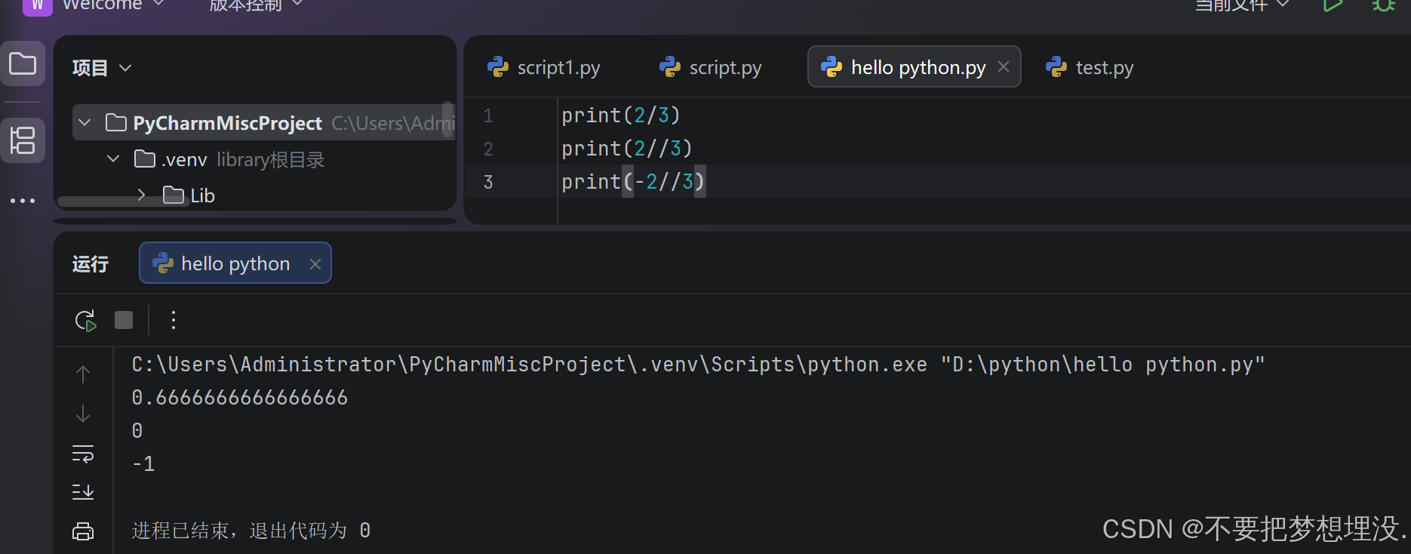Screen dimensions: 1411x554
Task: Open the Project tool window folder icon
Action: click(23, 64)
